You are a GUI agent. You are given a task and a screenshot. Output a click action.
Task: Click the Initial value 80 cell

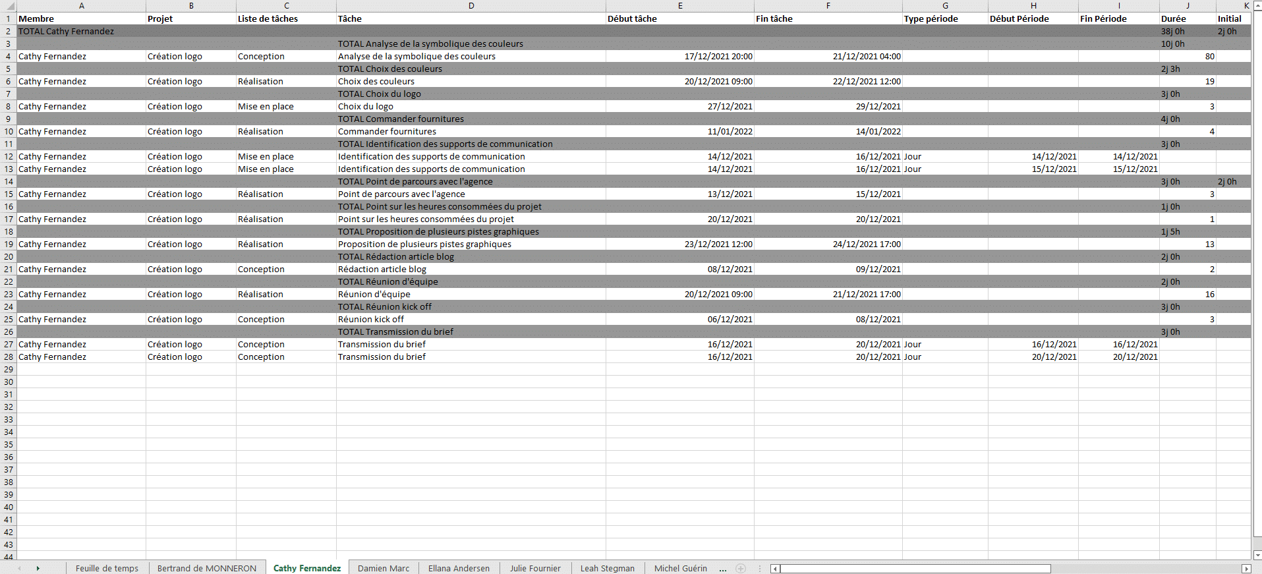(x=1188, y=56)
